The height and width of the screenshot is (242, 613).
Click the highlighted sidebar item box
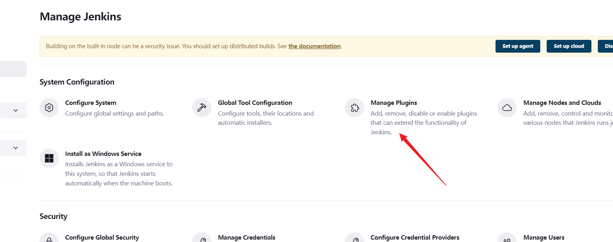click(x=13, y=69)
